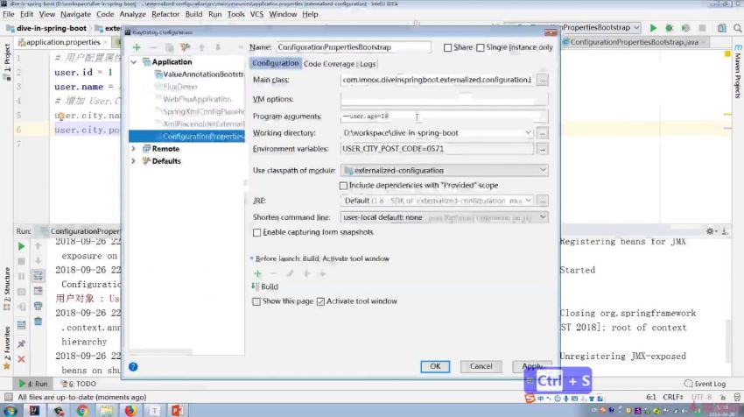Open Chrome from the Windows taskbar

point(81,410)
